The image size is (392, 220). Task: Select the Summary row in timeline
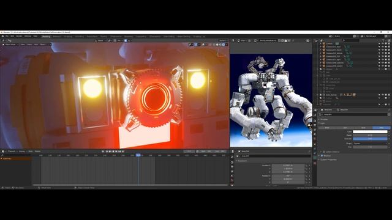tap(16, 158)
